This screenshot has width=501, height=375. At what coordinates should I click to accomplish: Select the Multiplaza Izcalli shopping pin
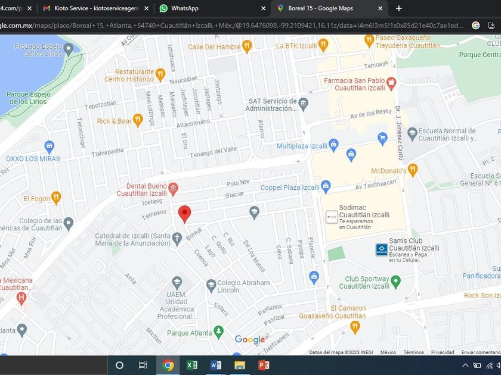[333, 145]
